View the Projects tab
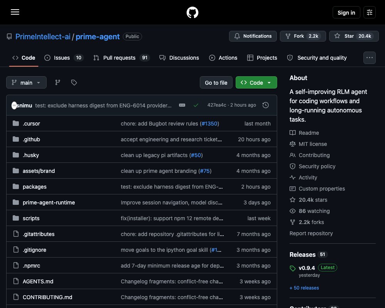Screen dimensions: 385x308 tap(262, 58)
